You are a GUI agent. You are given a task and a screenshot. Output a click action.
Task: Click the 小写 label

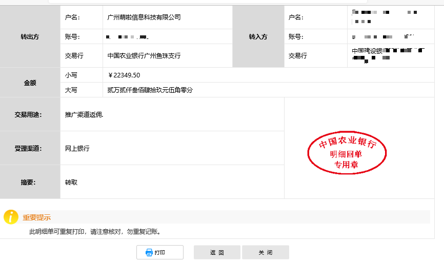click(x=71, y=75)
